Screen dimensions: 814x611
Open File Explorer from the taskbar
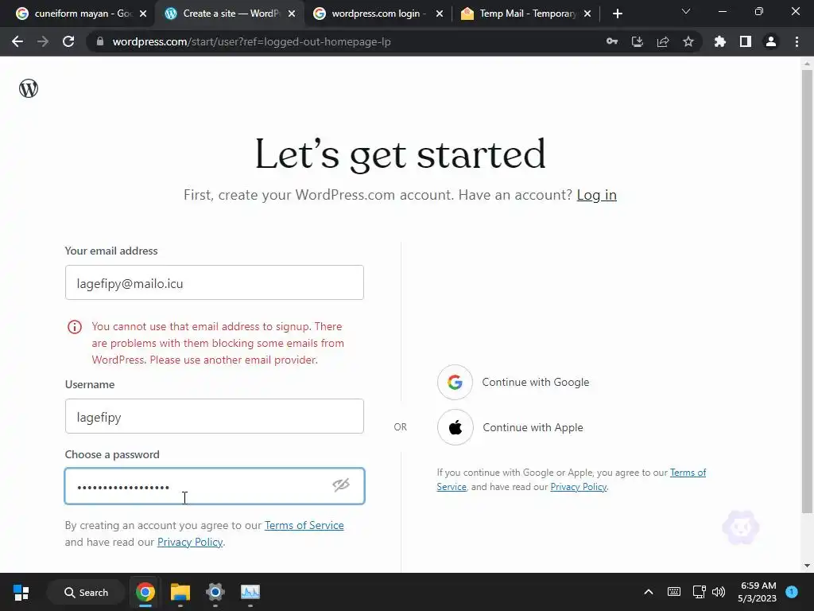[180, 592]
